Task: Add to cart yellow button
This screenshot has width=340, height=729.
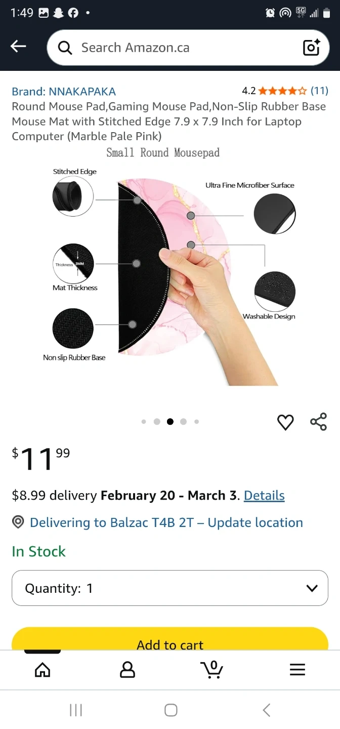Action: click(x=170, y=639)
